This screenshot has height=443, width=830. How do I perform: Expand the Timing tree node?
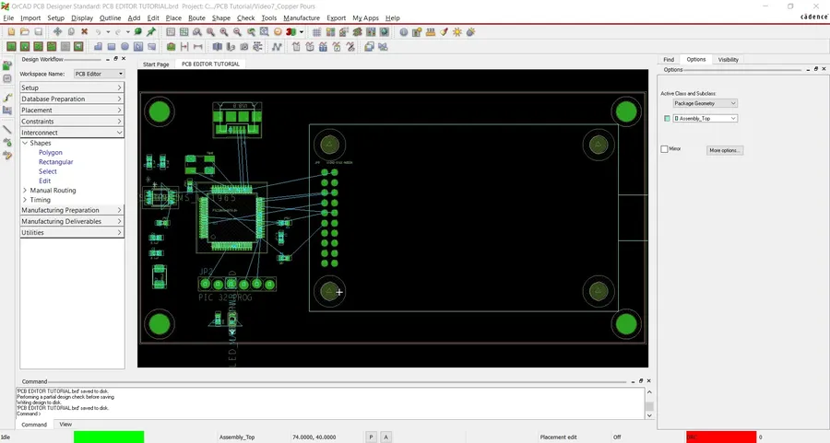click(24, 200)
